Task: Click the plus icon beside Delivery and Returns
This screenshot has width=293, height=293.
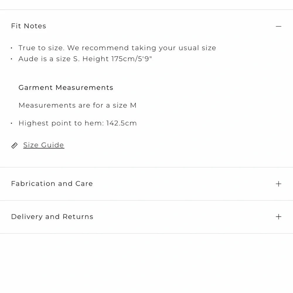Action: tap(278, 217)
